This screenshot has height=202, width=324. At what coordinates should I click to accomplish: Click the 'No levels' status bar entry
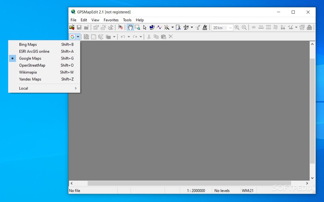[222, 191]
